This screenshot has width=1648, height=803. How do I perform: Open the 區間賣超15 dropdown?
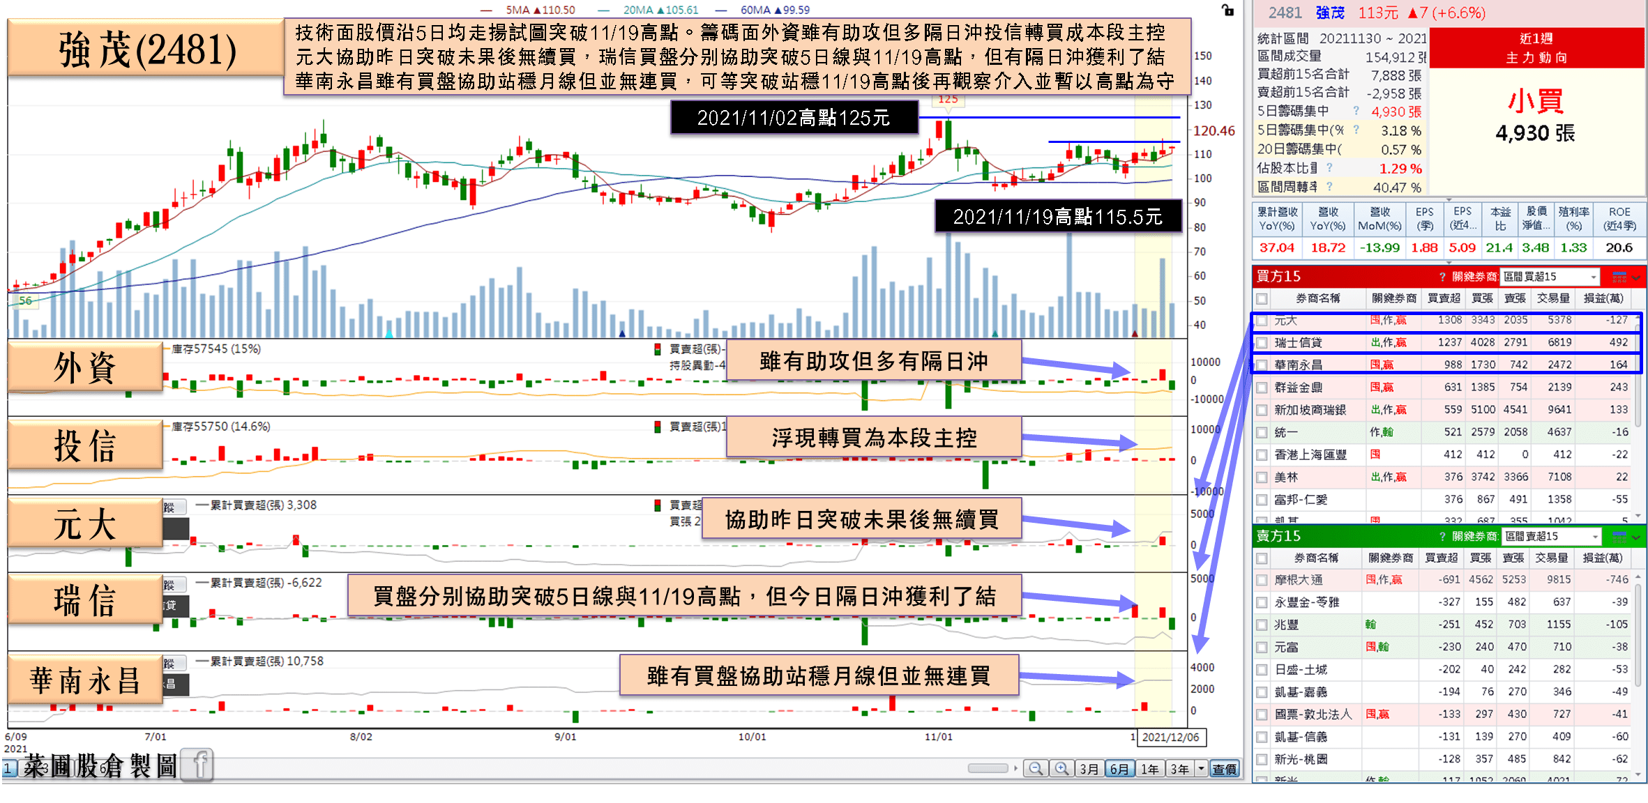[x=1551, y=536]
